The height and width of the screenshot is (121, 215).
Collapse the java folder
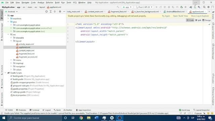[8, 22]
